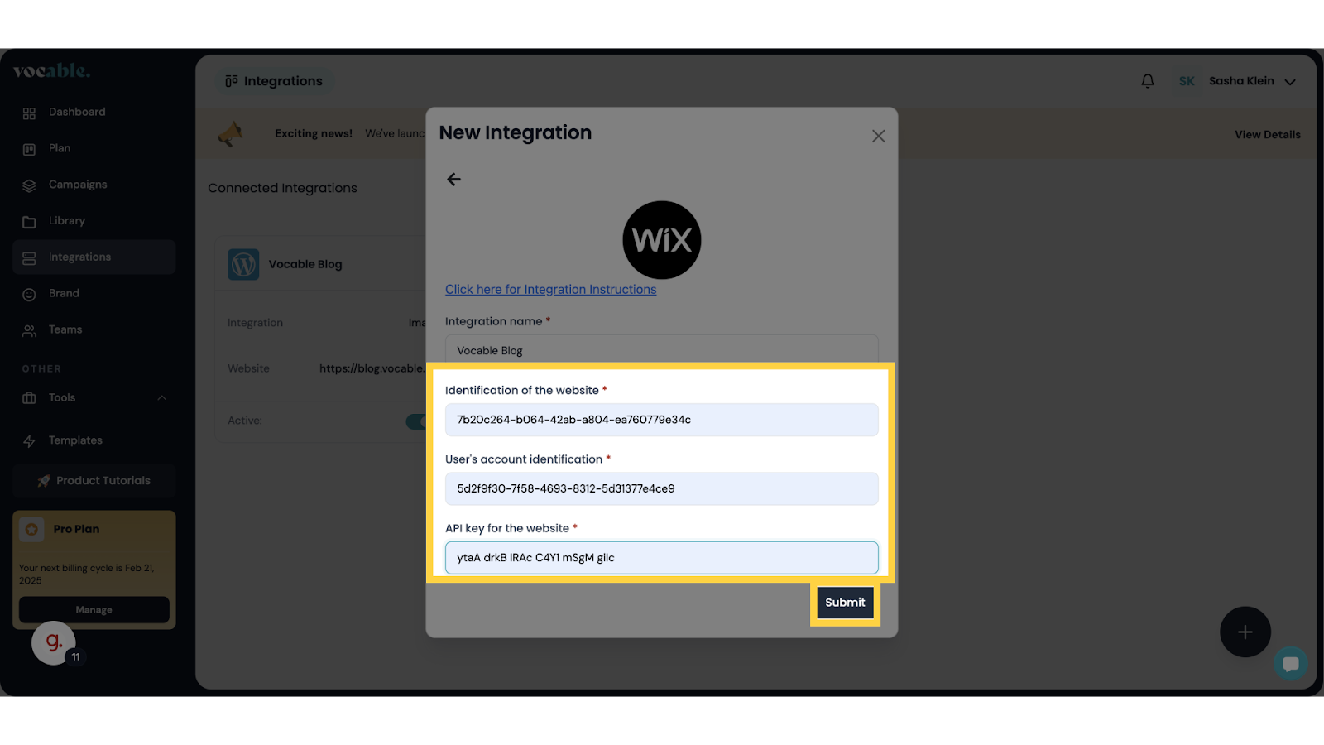
Task: Click Manage in the Pro Plan card
Action: 94,610
